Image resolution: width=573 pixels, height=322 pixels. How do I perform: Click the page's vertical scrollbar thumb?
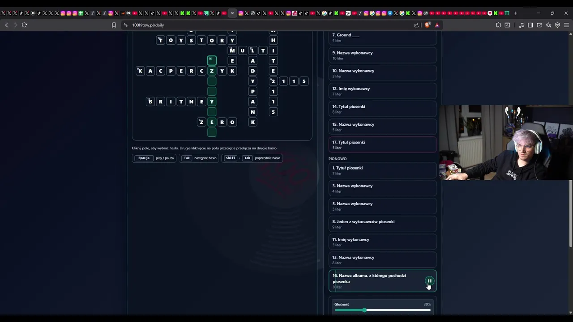(x=570, y=213)
